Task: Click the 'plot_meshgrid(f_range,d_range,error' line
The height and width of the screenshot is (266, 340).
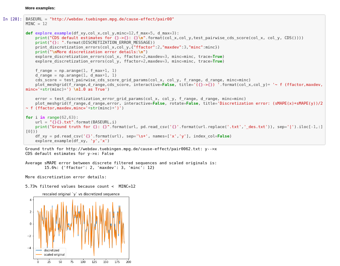Action: tap(174, 106)
